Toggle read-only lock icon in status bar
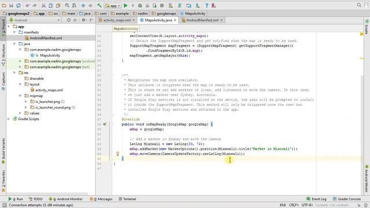 [x=358, y=205]
